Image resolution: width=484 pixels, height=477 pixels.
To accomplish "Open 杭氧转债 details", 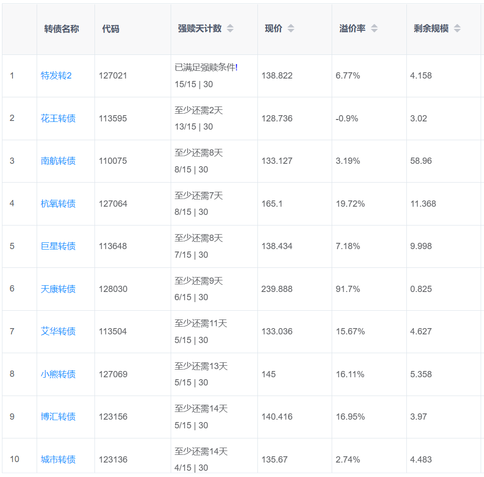I will pyautogui.click(x=58, y=204).
